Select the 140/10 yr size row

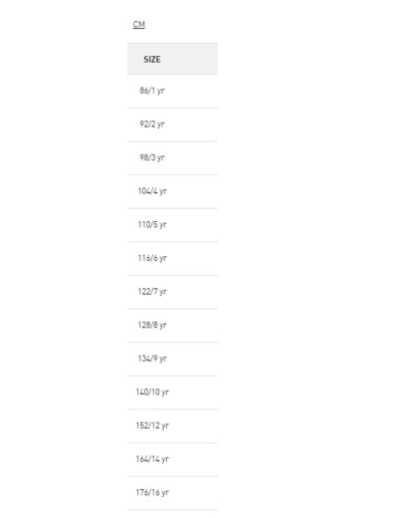pos(172,392)
